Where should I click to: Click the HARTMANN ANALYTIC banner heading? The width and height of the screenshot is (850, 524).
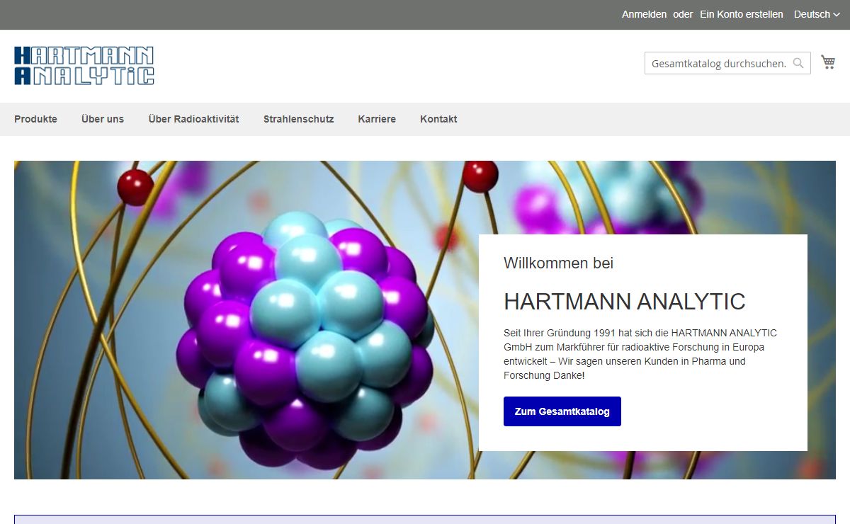point(624,302)
